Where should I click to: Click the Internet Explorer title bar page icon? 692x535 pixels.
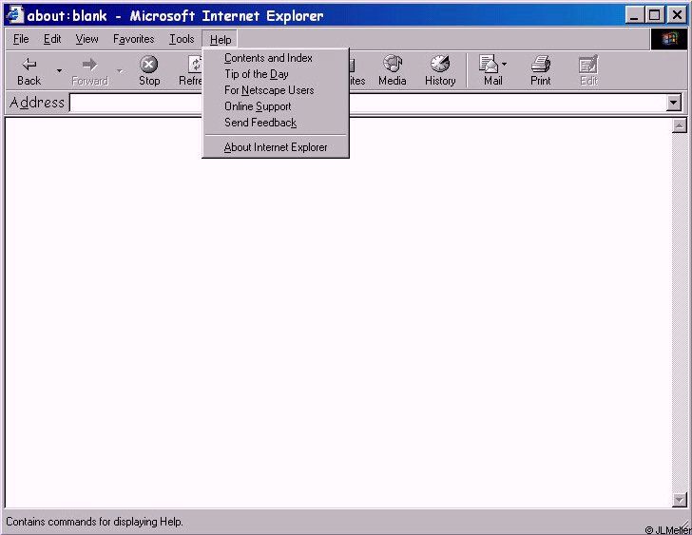coord(14,14)
